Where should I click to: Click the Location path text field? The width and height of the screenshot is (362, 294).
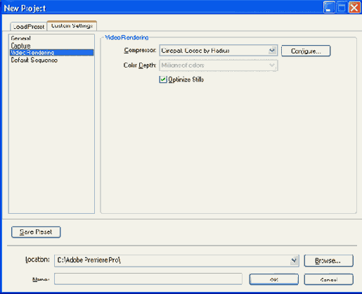(x=172, y=260)
